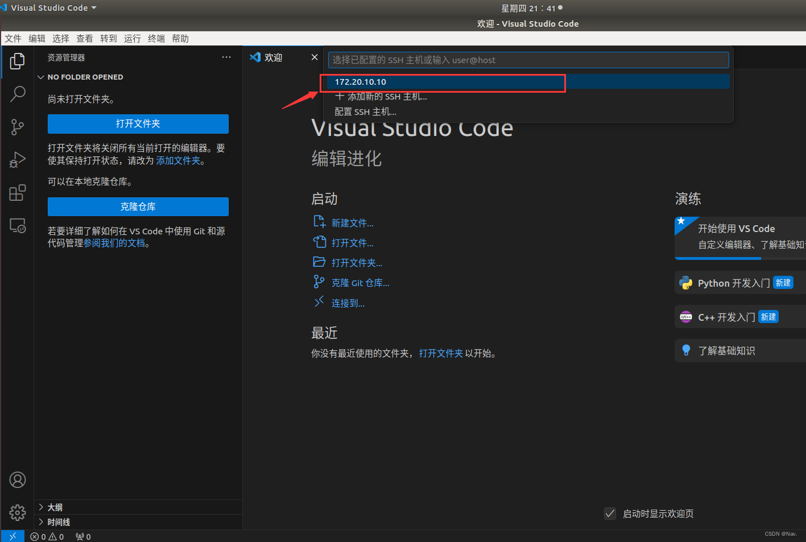The height and width of the screenshot is (542, 806).
Task: Click the ports forwarded status entry
Action: (x=83, y=536)
